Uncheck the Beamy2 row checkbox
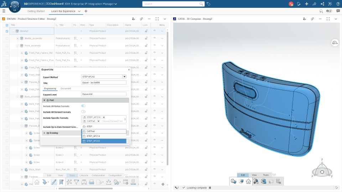This screenshot has height=192, width=342. tap(7, 31)
